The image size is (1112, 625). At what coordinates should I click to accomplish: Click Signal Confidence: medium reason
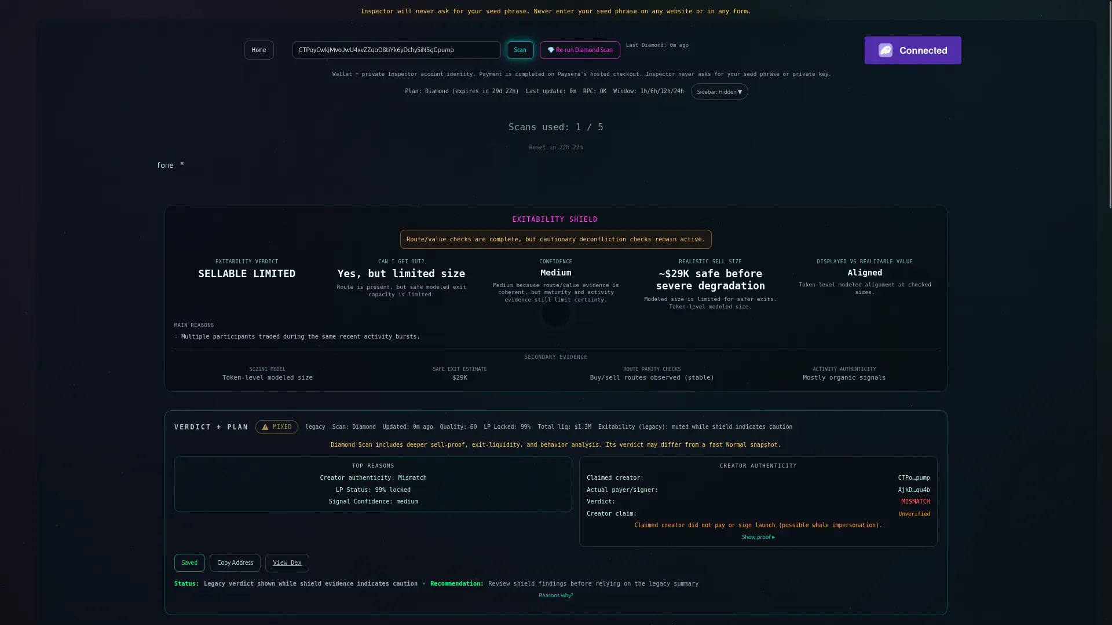point(373,502)
